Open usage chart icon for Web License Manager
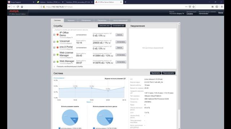231x129 pixels. point(112,56)
